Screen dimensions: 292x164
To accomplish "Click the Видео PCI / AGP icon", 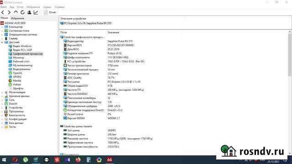I will pyautogui.click(x=10, y=50).
